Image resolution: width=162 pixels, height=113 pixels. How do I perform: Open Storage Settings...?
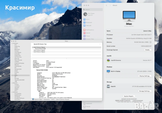145,91
